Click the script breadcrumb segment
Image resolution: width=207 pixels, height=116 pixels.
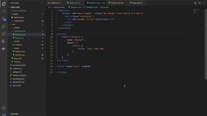pyautogui.click(x=105, y=7)
